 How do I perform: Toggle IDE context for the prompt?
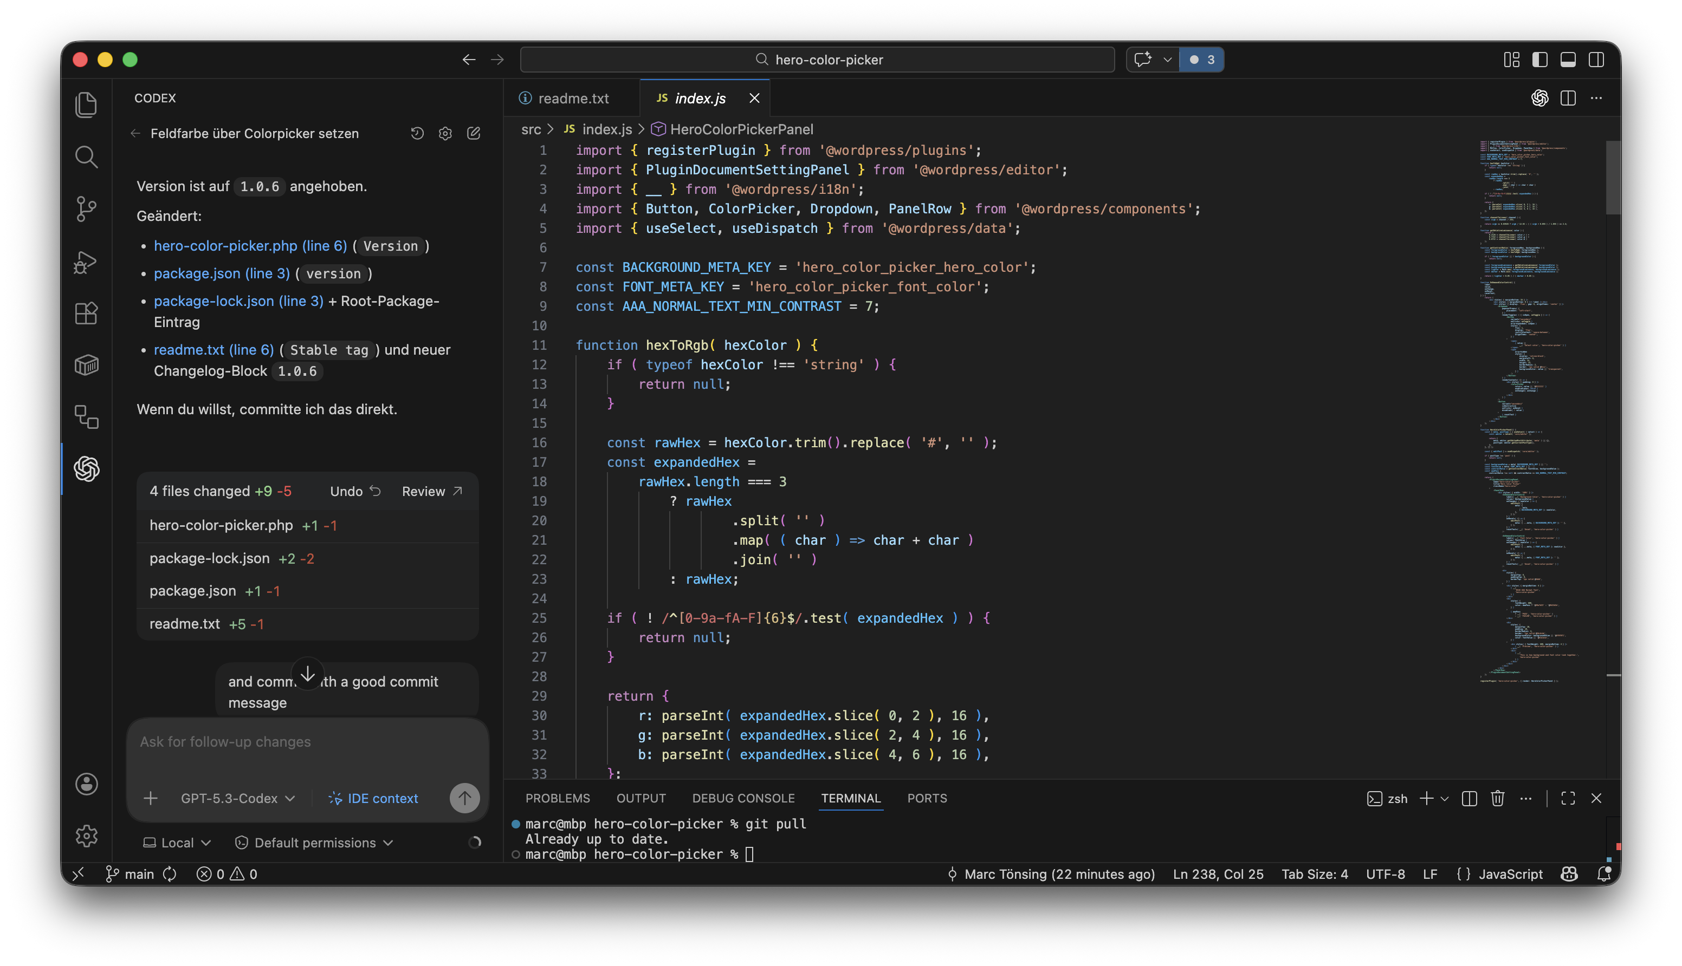click(x=373, y=798)
